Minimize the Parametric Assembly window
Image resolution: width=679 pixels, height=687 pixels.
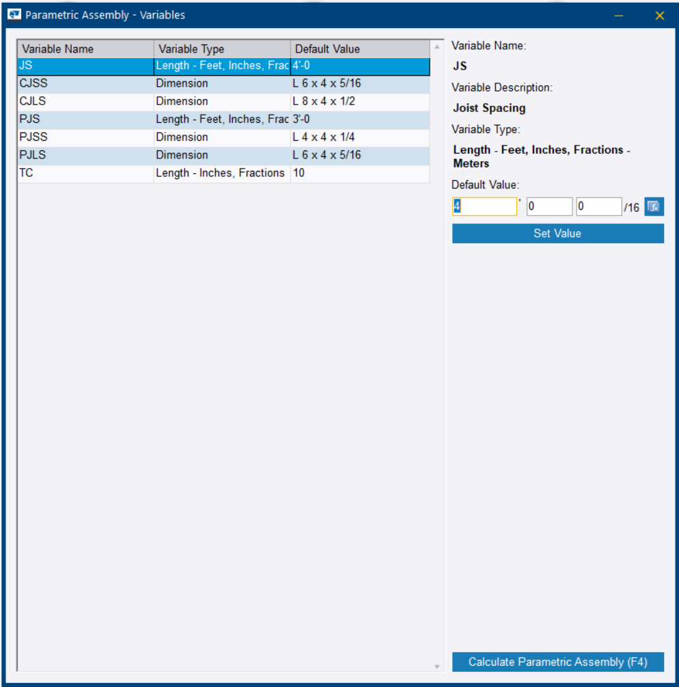coord(618,16)
